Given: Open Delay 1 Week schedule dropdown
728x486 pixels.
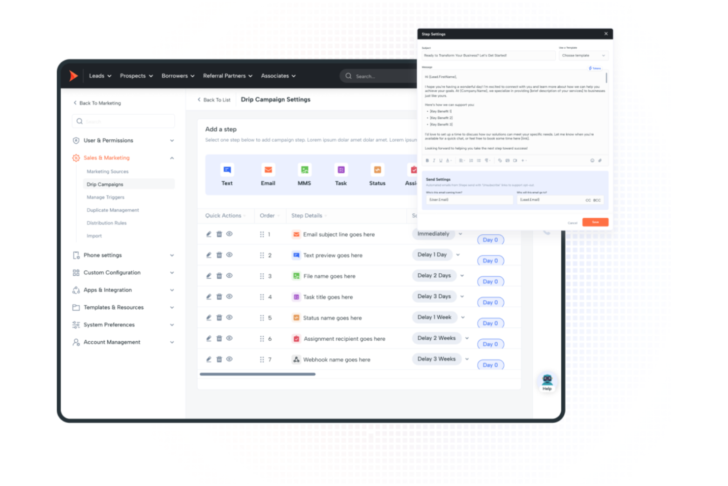Looking at the screenshot, I should pos(463,318).
